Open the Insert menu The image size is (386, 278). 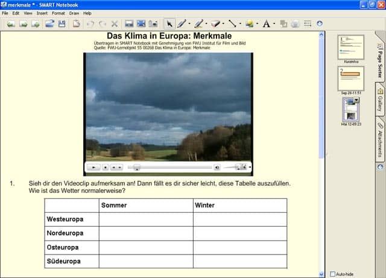[42, 13]
